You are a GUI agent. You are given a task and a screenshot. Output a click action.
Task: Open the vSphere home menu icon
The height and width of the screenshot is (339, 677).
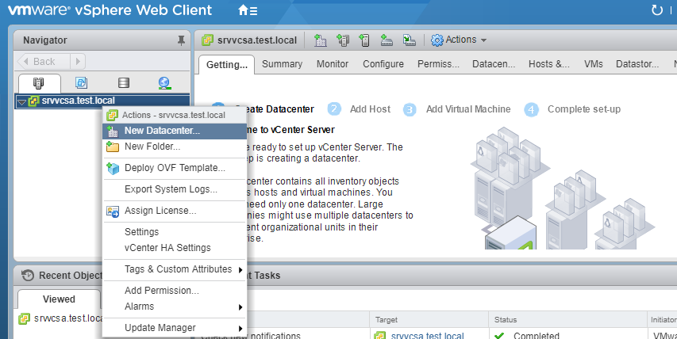248,10
